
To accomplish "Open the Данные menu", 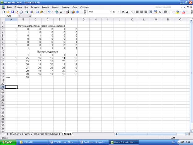I will click(x=66, y=7).
